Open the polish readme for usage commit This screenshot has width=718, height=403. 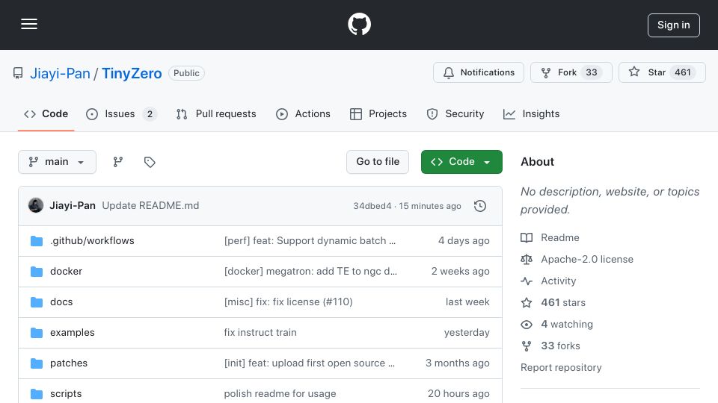click(280, 393)
